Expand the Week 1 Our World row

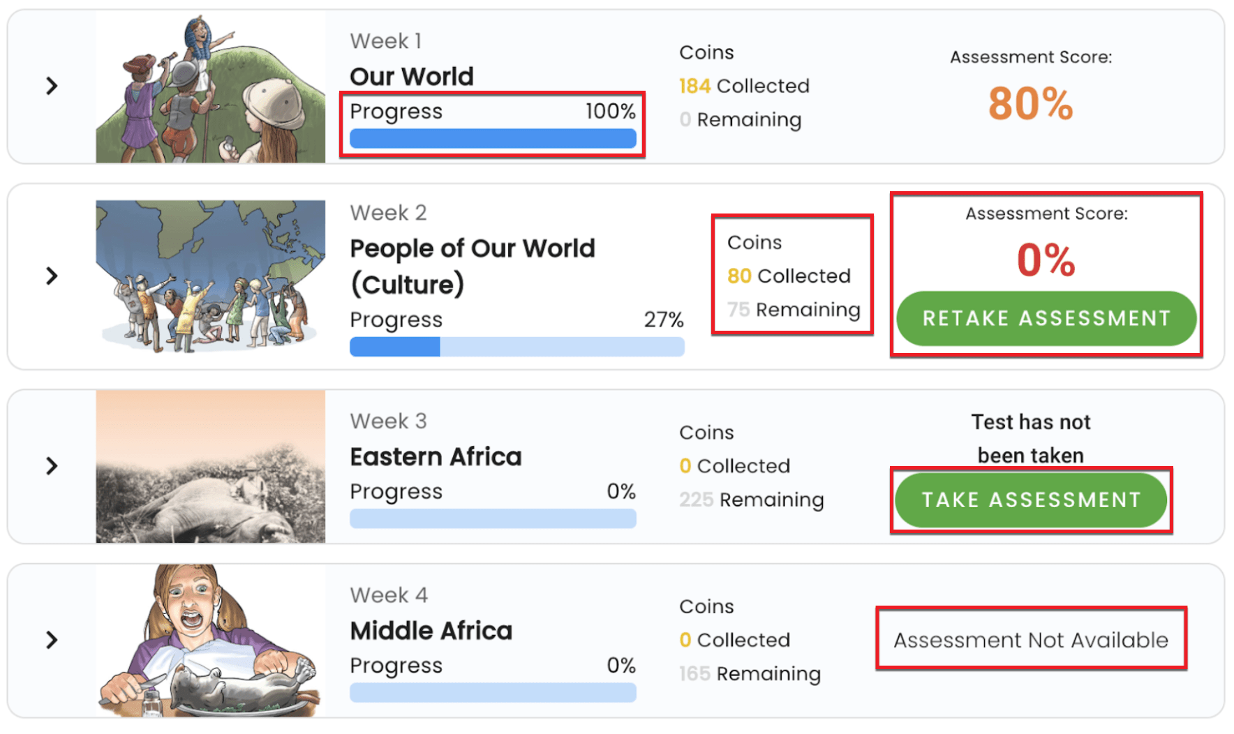52,86
